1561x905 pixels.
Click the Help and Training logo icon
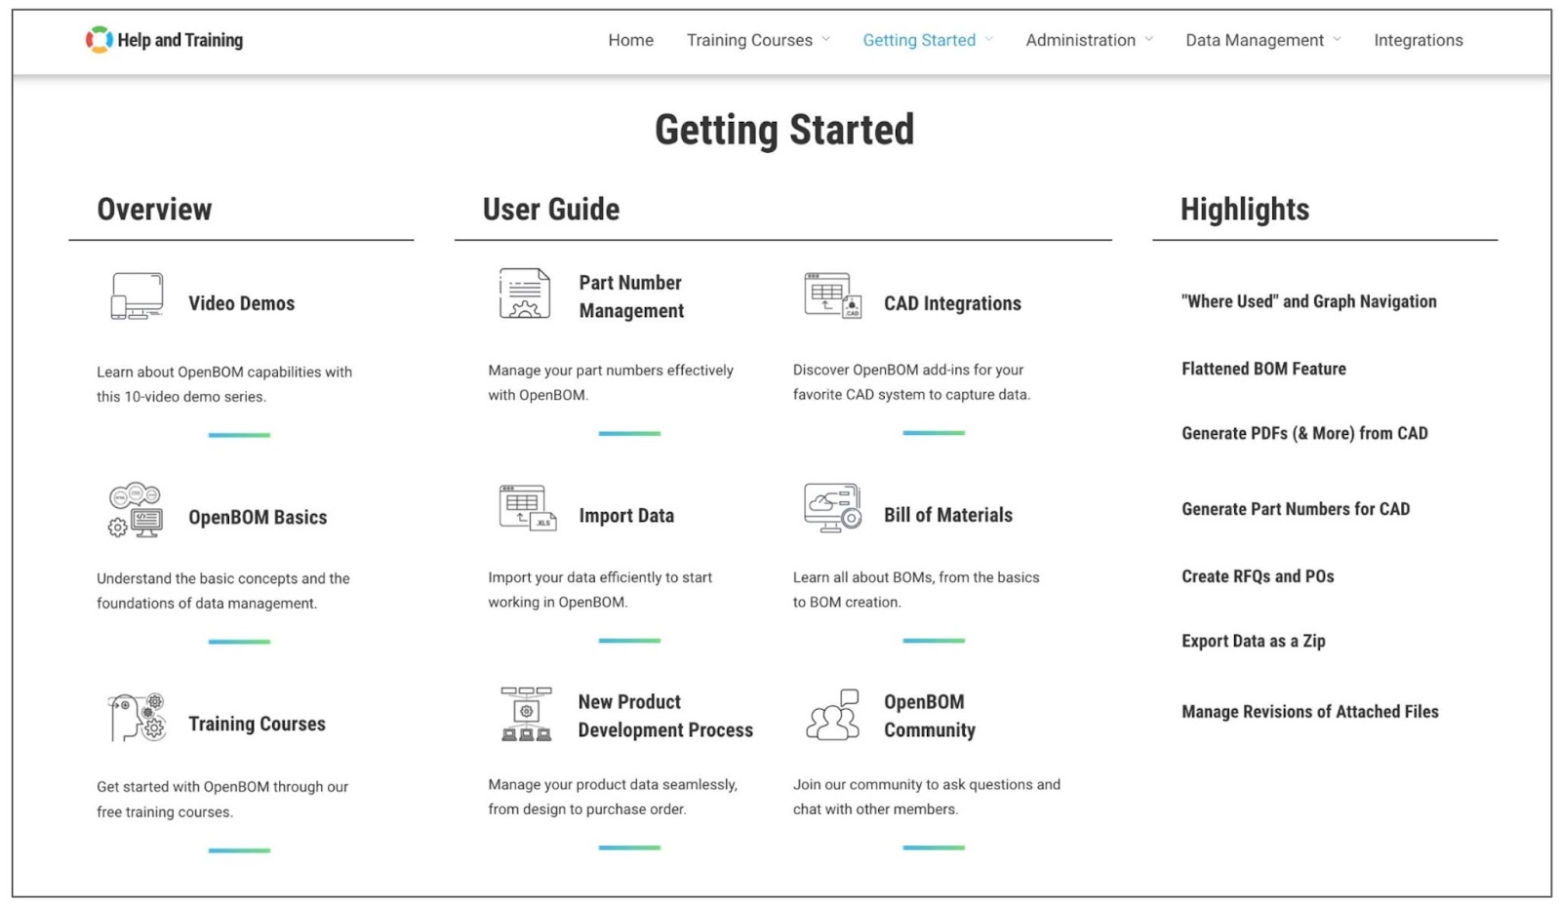pos(99,39)
